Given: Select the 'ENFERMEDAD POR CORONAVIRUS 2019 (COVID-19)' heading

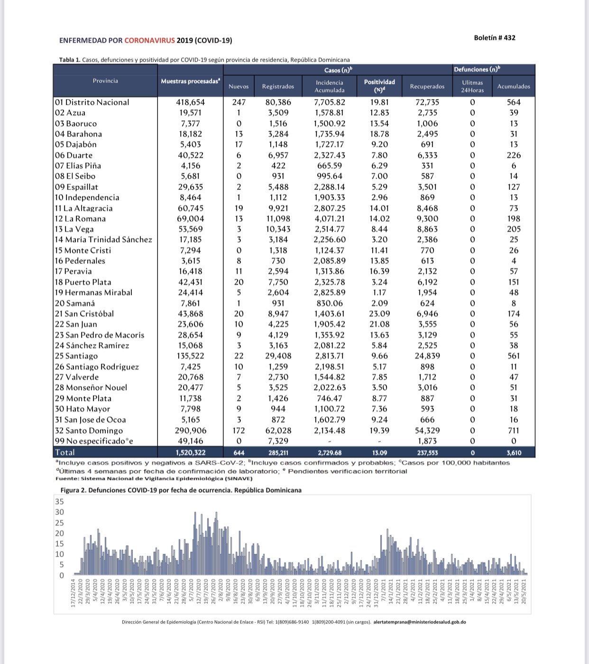Looking at the screenshot, I should tap(146, 40).
